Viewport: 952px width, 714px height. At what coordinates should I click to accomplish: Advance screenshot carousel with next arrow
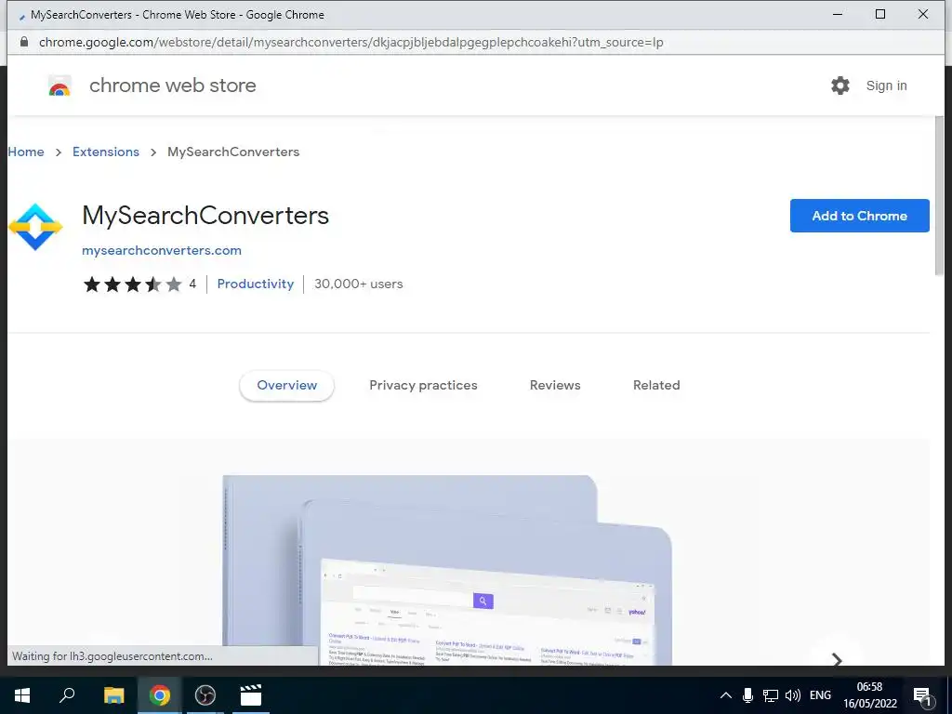837,659
